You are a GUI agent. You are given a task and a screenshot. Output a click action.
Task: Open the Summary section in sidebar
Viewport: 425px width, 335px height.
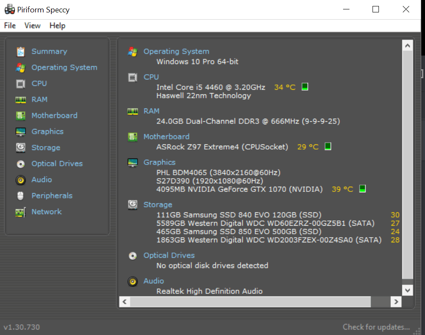point(49,51)
